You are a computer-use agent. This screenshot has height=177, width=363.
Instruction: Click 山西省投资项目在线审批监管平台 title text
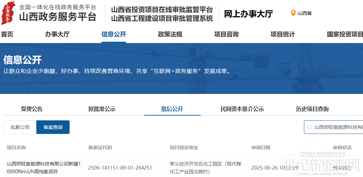(x=162, y=9)
